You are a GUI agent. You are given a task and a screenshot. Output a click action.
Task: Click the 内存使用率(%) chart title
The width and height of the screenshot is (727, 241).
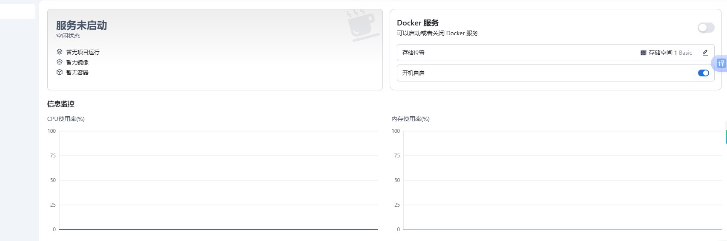click(x=411, y=119)
